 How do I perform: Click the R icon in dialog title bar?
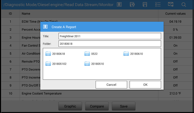click(x=45, y=27)
